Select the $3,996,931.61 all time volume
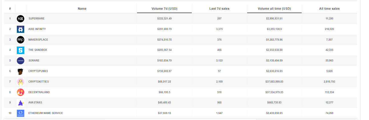The image size is (369, 120). 274,19
